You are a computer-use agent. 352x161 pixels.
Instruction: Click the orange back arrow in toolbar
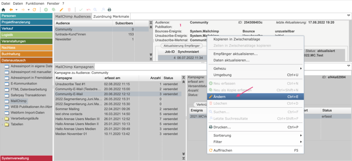[11, 10]
